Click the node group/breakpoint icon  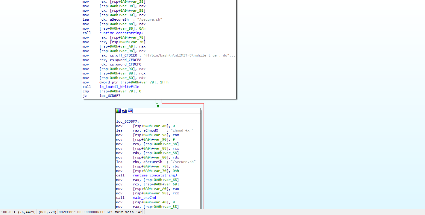pos(130,111)
